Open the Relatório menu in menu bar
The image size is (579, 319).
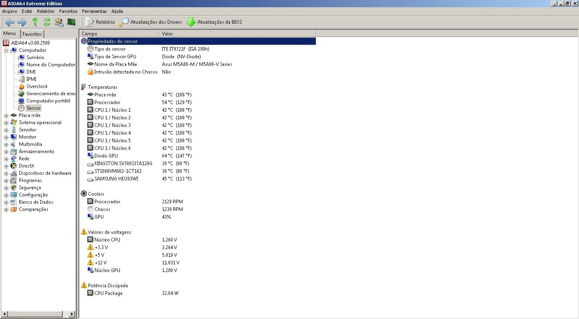(x=45, y=11)
